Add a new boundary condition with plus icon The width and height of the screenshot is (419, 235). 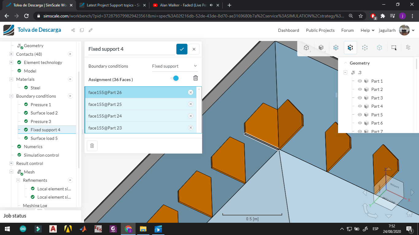[x=70, y=96]
